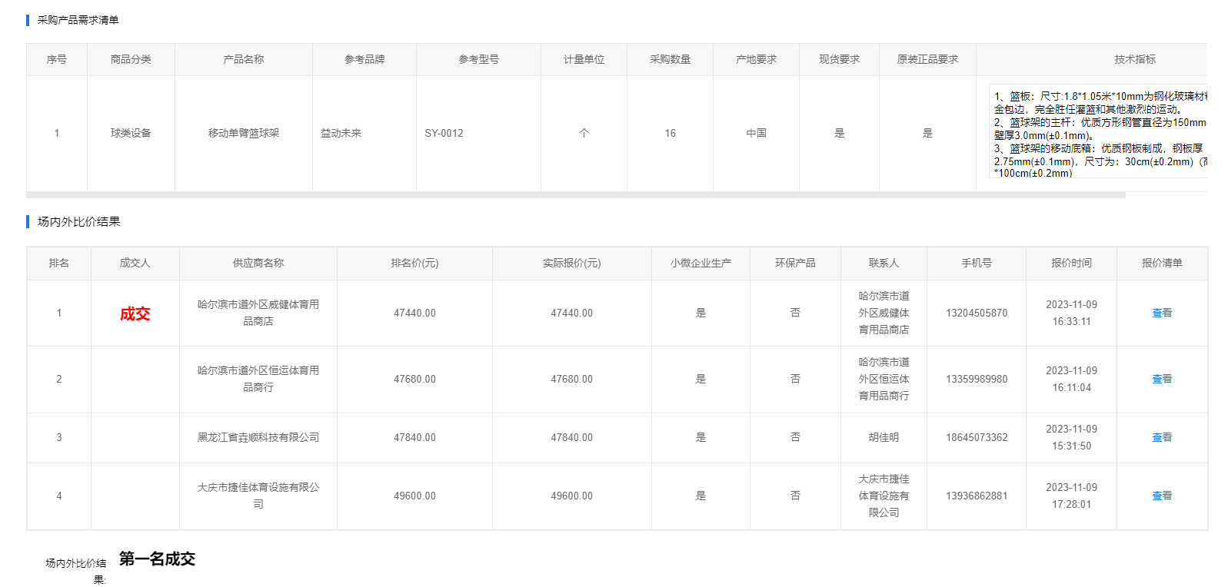This screenshot has width=1228, height=587.
Task: Click the 实际报价(元) column header
Action: point(571,263)
